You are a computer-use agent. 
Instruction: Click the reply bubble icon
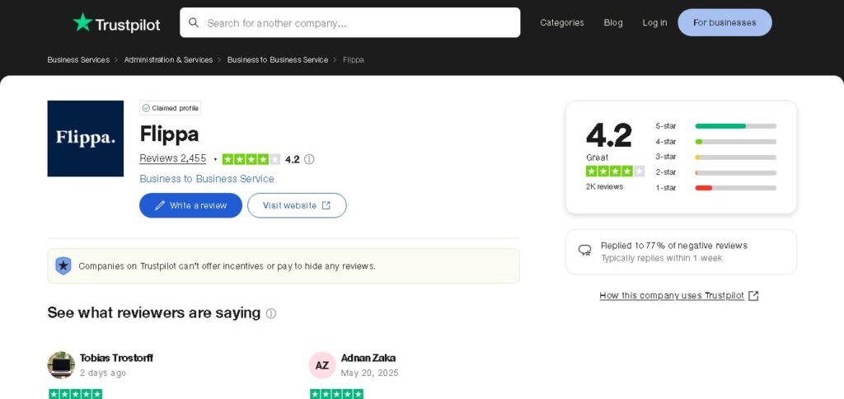tap(584, 251)
